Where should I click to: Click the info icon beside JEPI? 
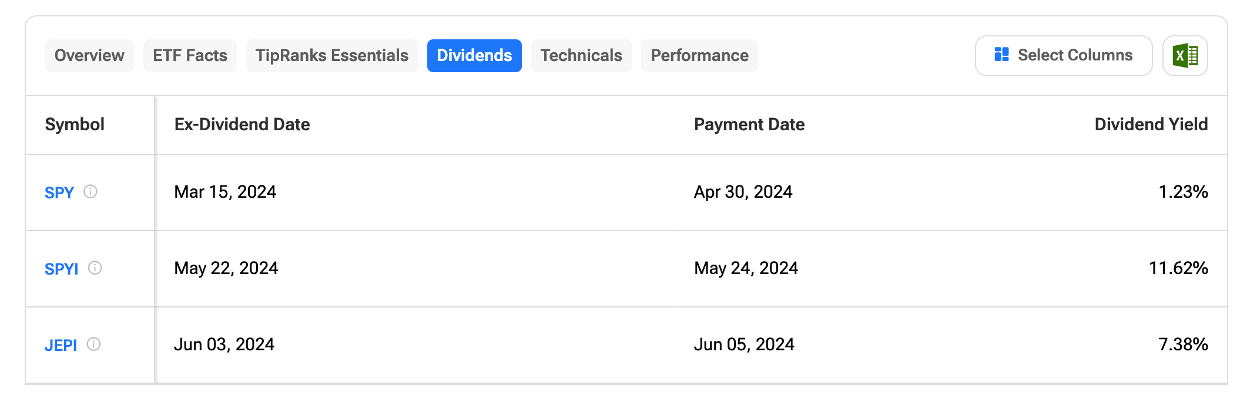[x=94, y=344]
